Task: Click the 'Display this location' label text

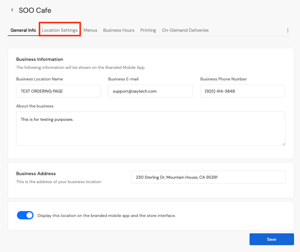Action: coord(107,215)
